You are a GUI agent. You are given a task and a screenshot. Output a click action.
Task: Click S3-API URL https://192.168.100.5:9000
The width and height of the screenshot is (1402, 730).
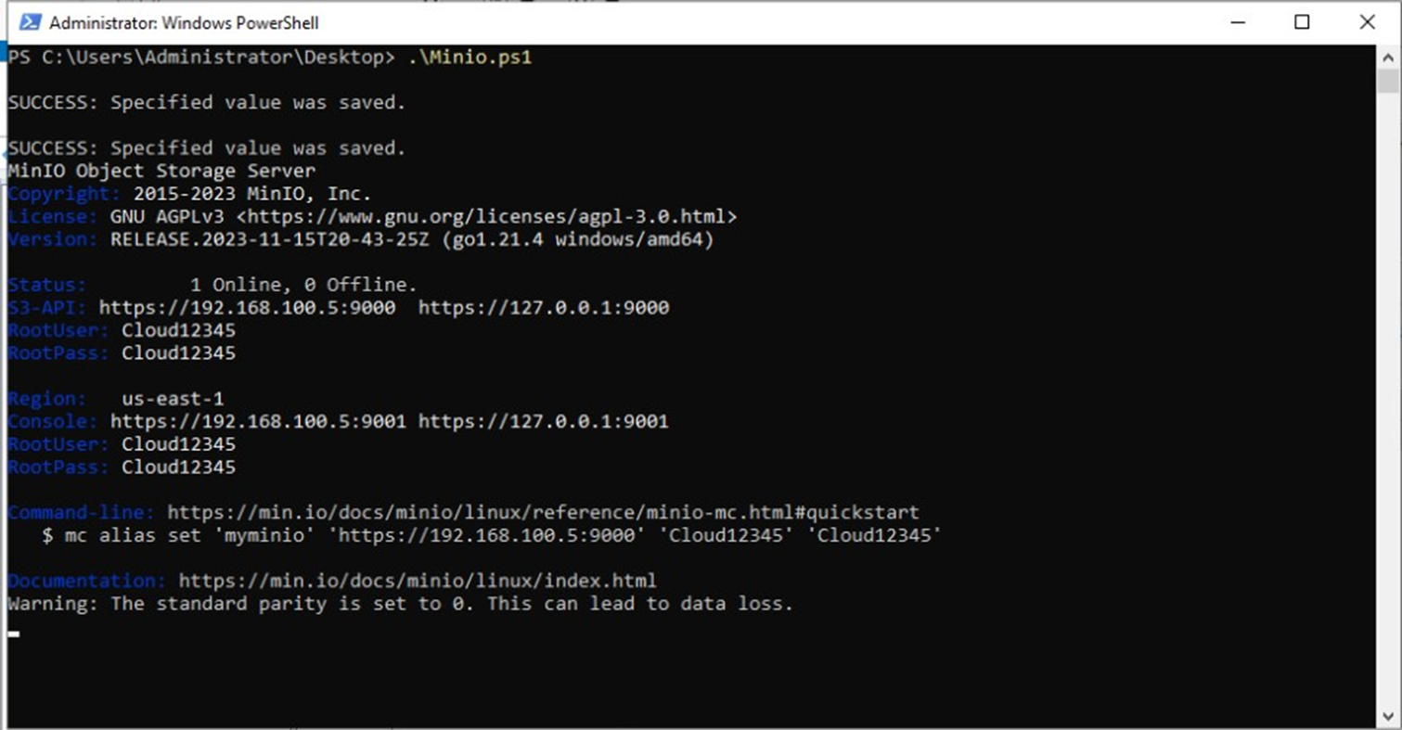click(x=248, y=308)
